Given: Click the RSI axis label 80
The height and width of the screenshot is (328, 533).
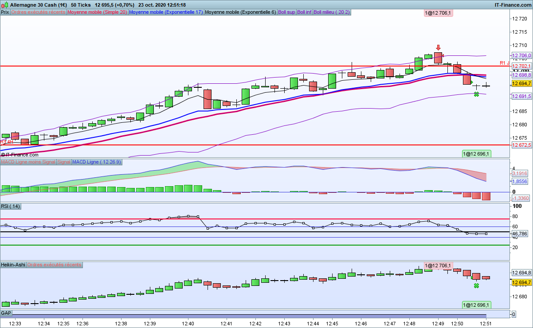Looking at the screenshot, I should [515, 216].
